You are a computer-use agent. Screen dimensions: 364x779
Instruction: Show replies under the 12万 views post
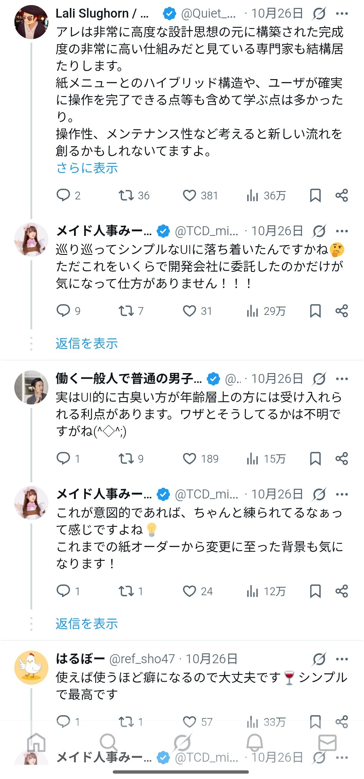pyautogui.click(x=87, y=623)
